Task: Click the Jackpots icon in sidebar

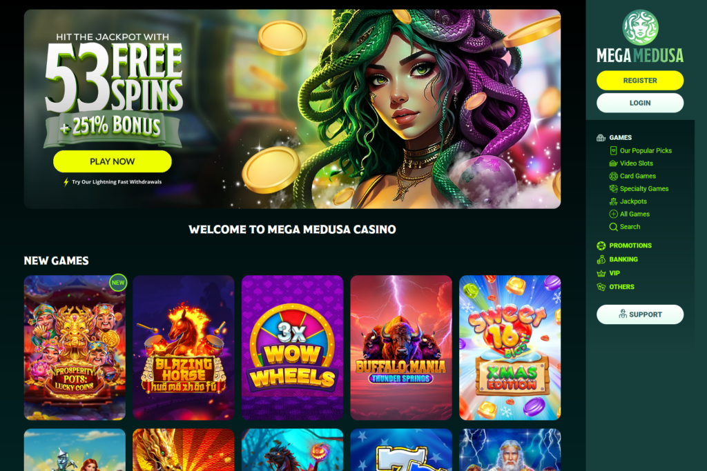Action: 613,201
